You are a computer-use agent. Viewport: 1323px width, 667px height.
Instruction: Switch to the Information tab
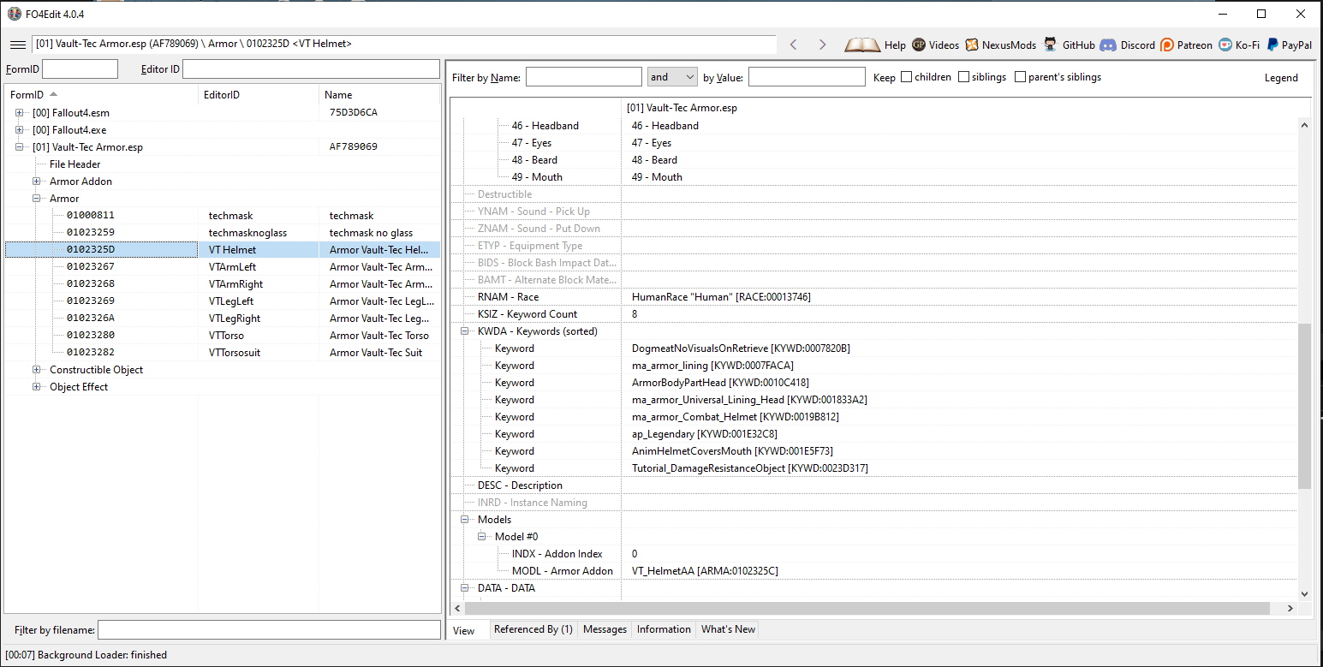coord(664,629)
